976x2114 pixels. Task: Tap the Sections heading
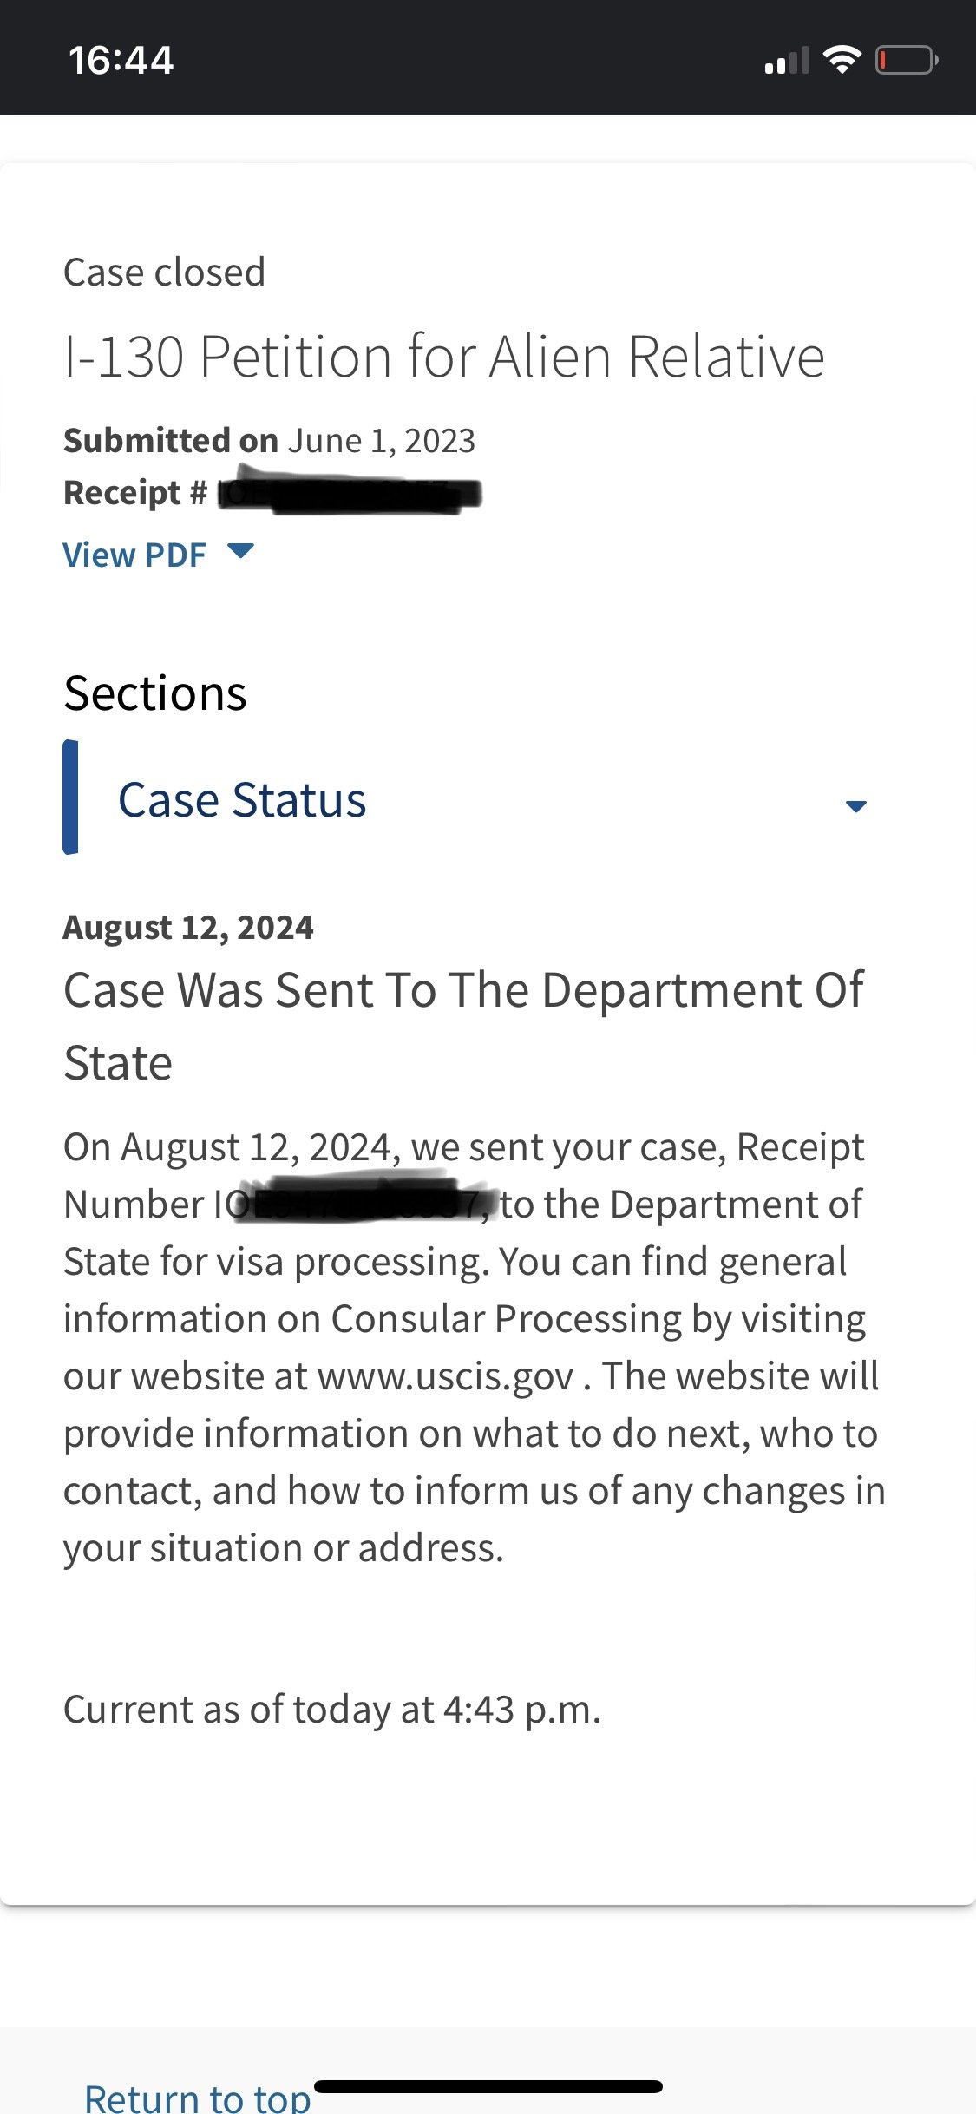click(155, 693)
